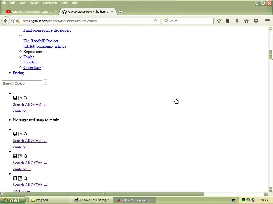Image resolution: width=273 pixels, height=204 pixels.
Task: Click the search engine magnifier icon
Action: [x=166, y=20]
